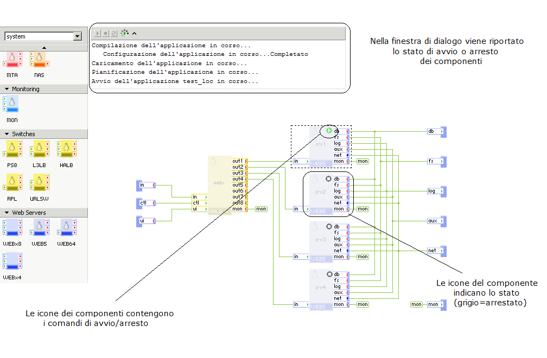Click the 'net' output terminal at right

[437, 251]
